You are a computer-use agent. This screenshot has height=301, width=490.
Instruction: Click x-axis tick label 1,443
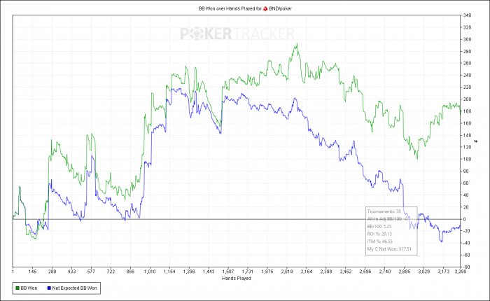209,272
